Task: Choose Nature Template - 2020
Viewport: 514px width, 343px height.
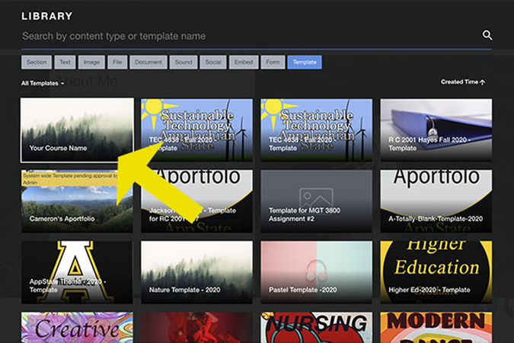Action: pos(196,272)
